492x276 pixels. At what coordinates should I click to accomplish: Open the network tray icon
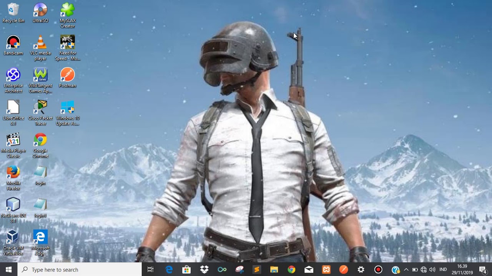424,269
